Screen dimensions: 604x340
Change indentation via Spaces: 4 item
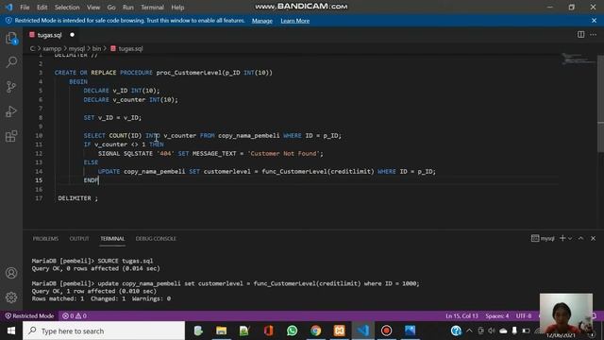pos(497,315)
